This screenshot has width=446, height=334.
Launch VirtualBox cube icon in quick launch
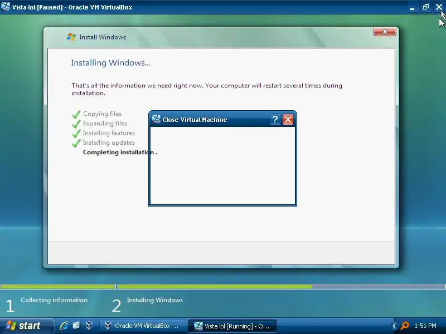[89, 325]
